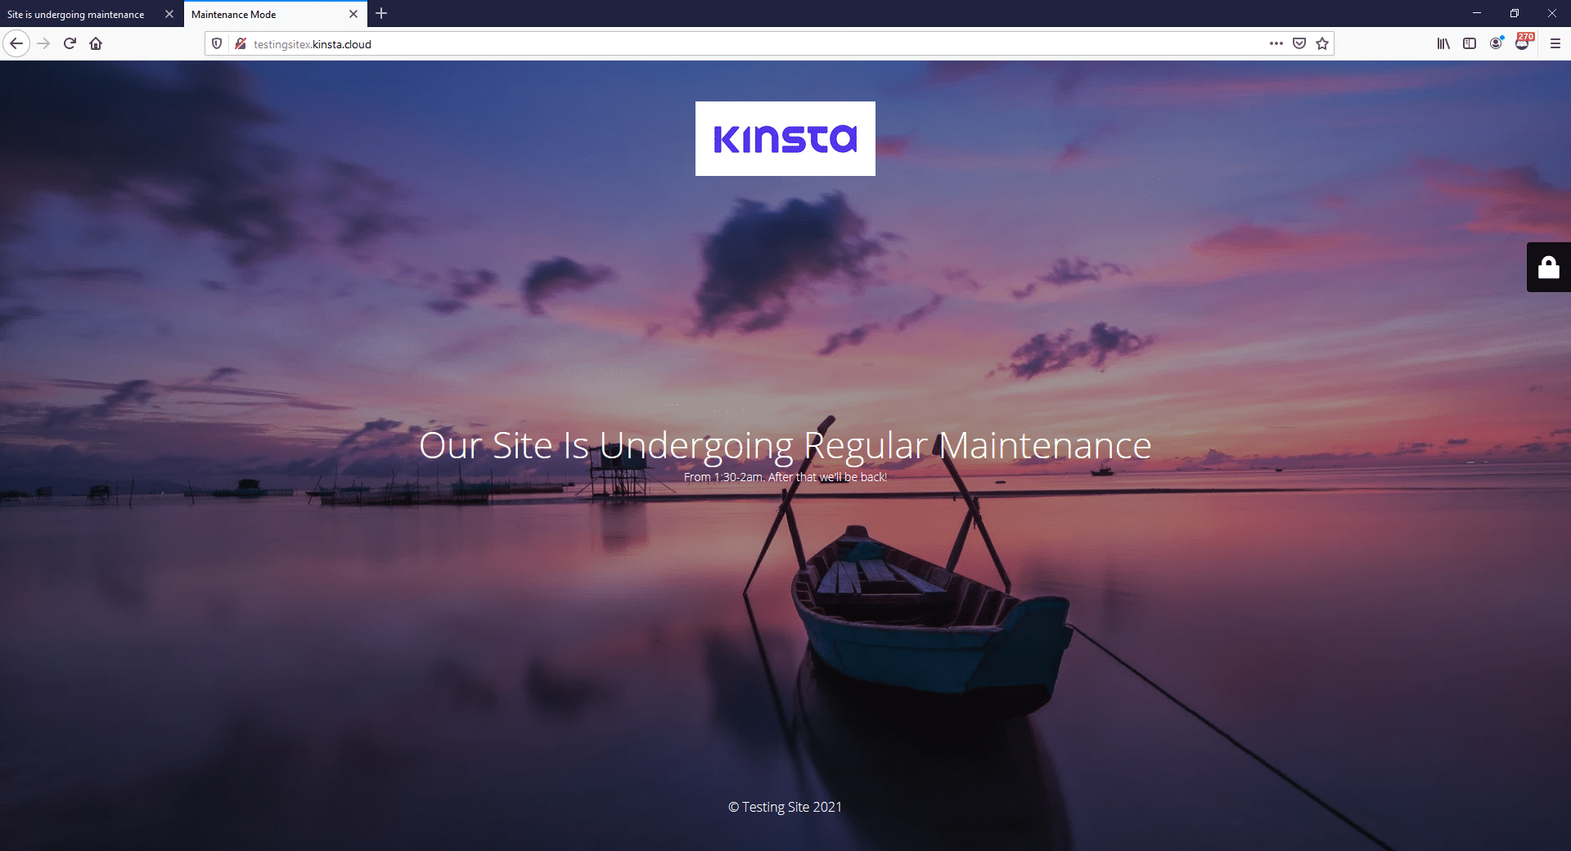Open the hamburger application menu

click(1554, 43)
